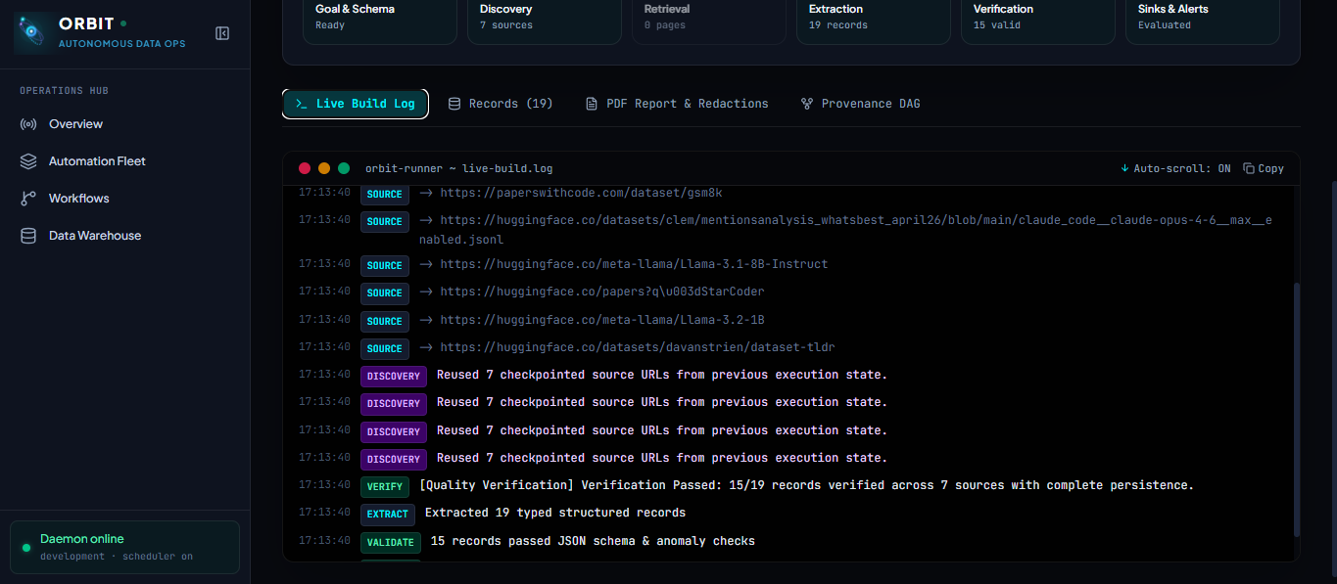This screenshot has width=1337, height=584.
Task: Select the Extraction 19 records card
Action: coord(874,18)
